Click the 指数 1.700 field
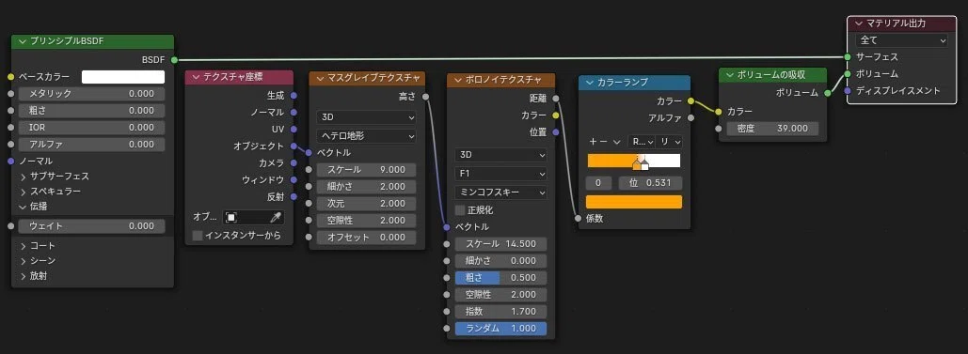 (x=500, y=312)
